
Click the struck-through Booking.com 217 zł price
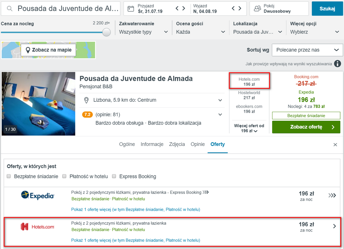[x=306, y=83]
